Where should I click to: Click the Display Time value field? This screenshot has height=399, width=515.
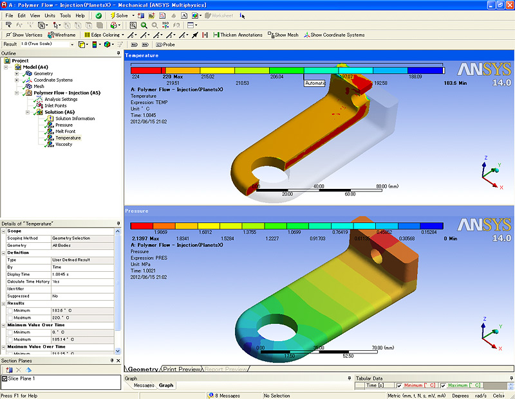coord(82,274)
